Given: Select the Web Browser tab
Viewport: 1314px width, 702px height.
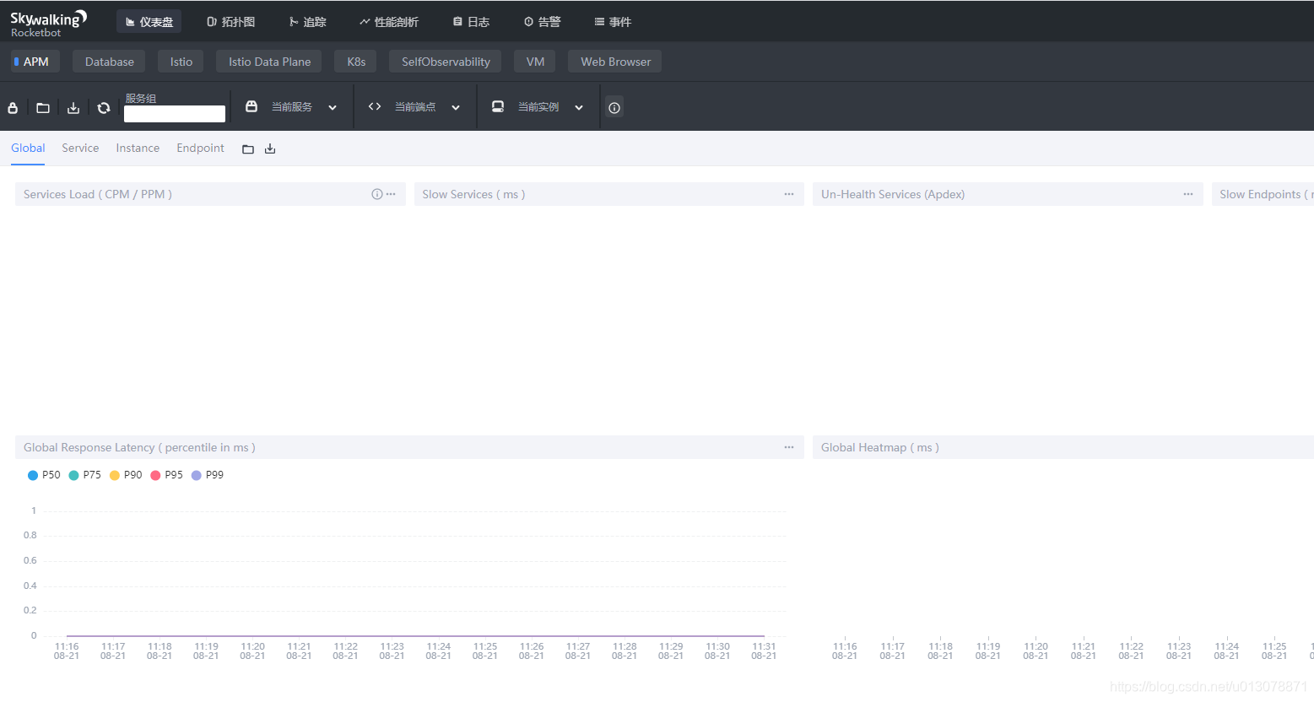Looking at the screenshot, I should pos(615,62).
